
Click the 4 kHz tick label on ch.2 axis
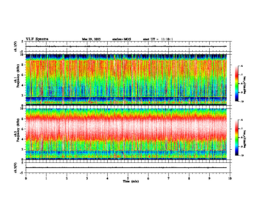point(23,139)
